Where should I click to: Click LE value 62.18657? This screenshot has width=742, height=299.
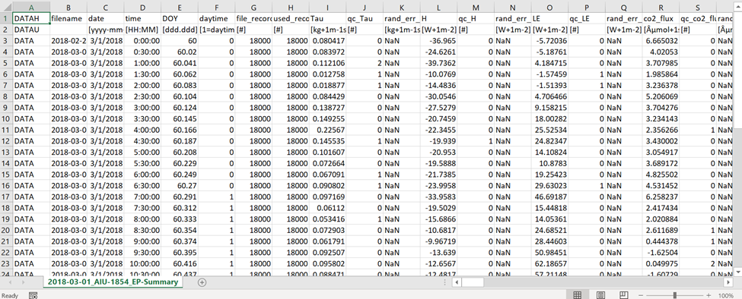[x=550, y=263]
